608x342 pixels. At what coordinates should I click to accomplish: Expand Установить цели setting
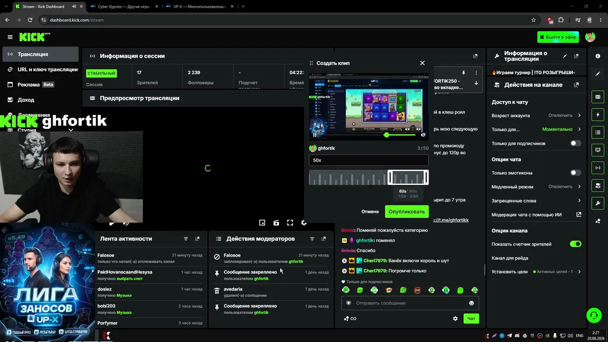pos(536,272)
